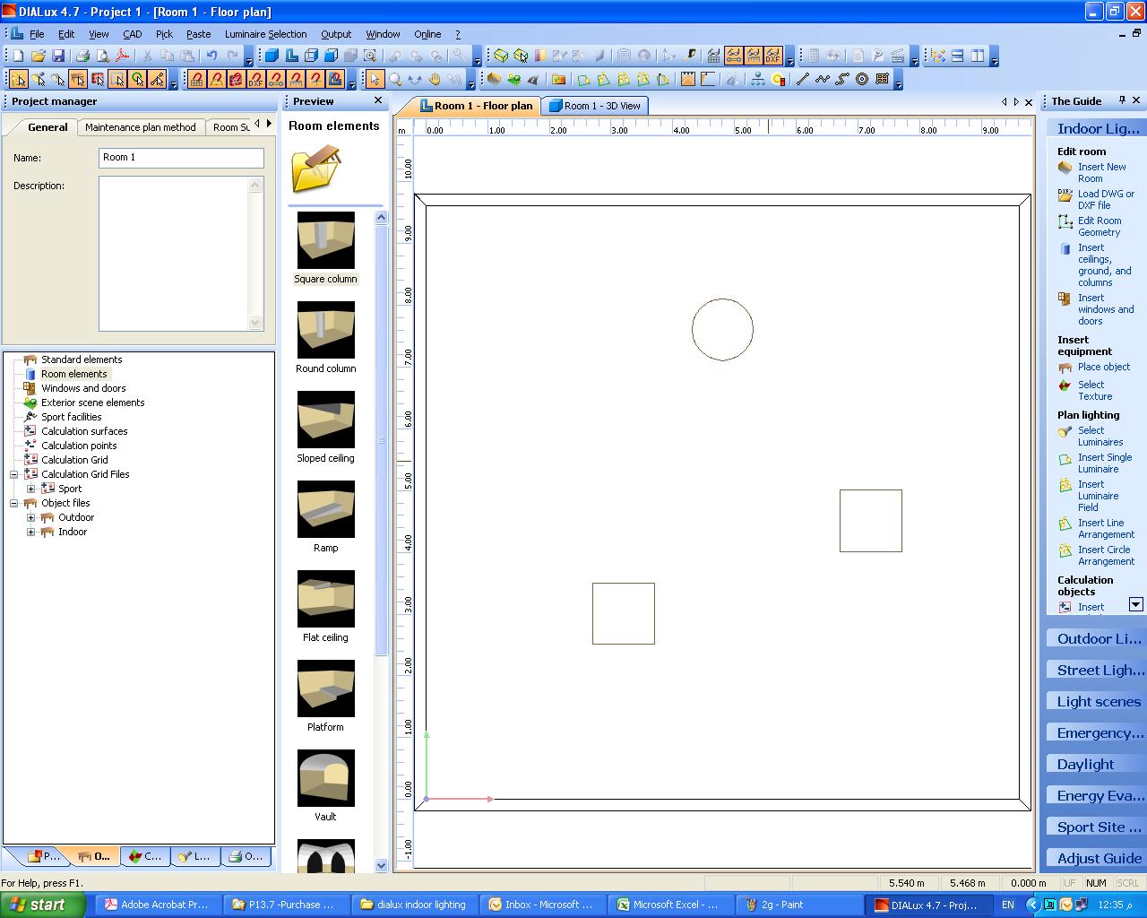Viewport: 1147px width, 918px height.
Task: Click tab scroll right arrow in Project manager
Action: (x=269, y=124)
